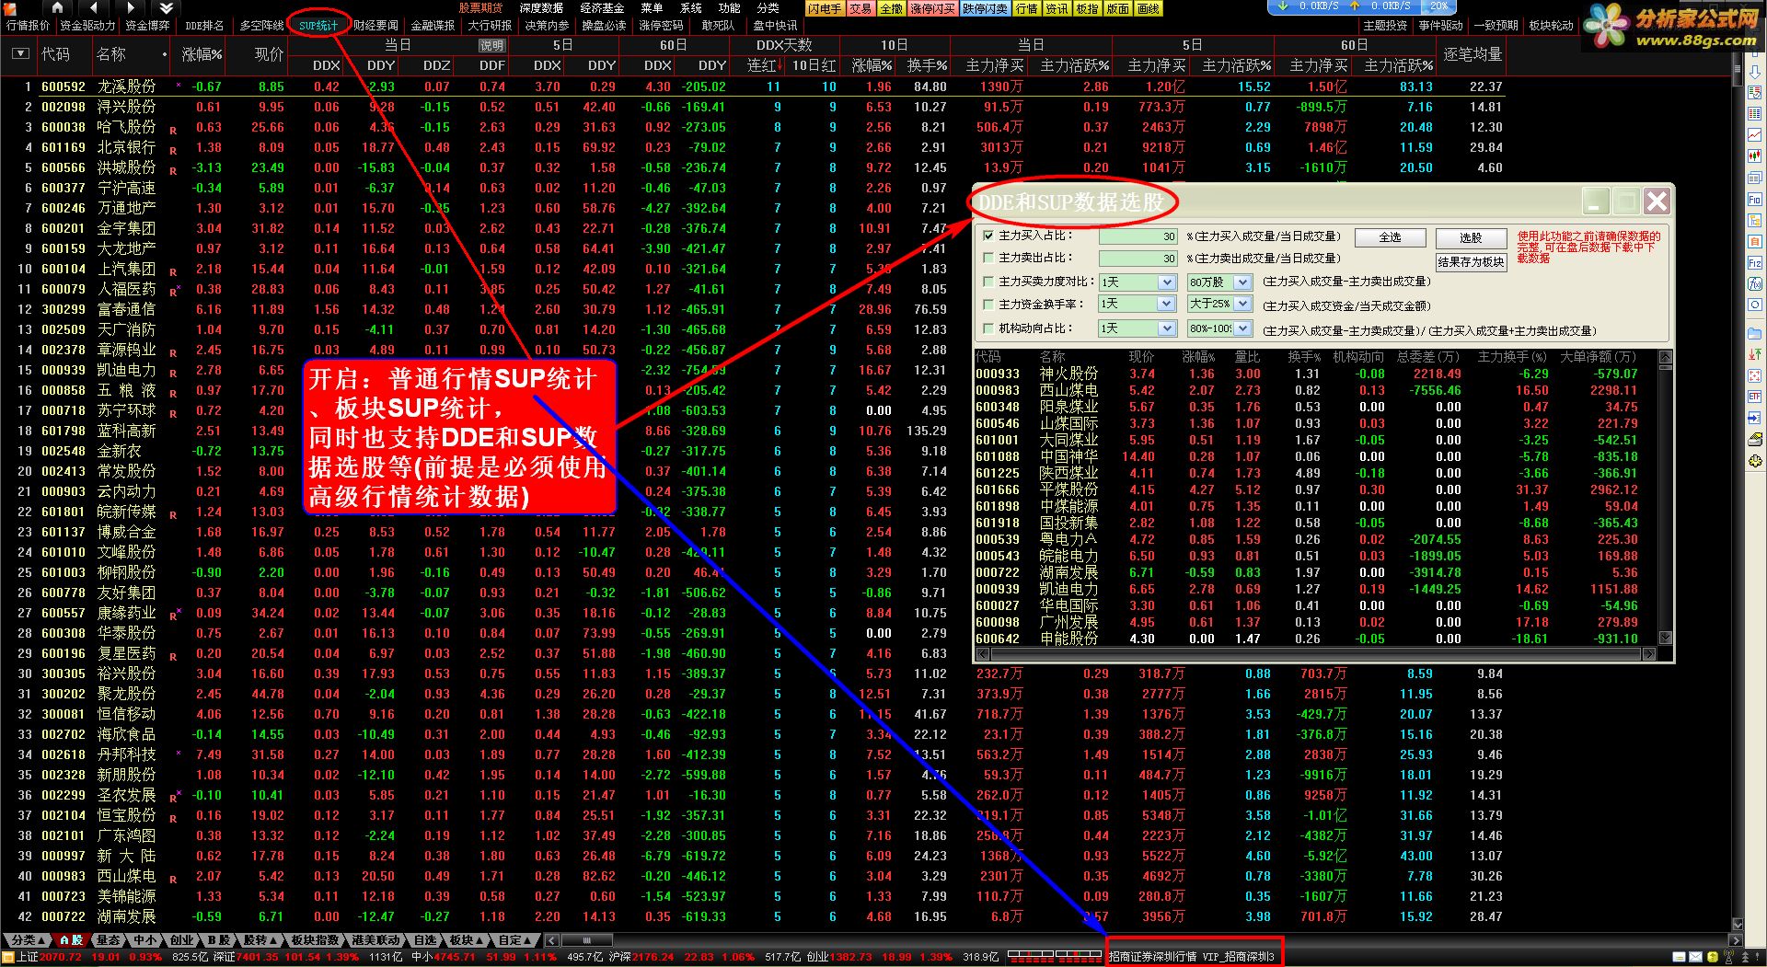
Task: Click the 全选 button in dialog
Action: [1391, 237]
